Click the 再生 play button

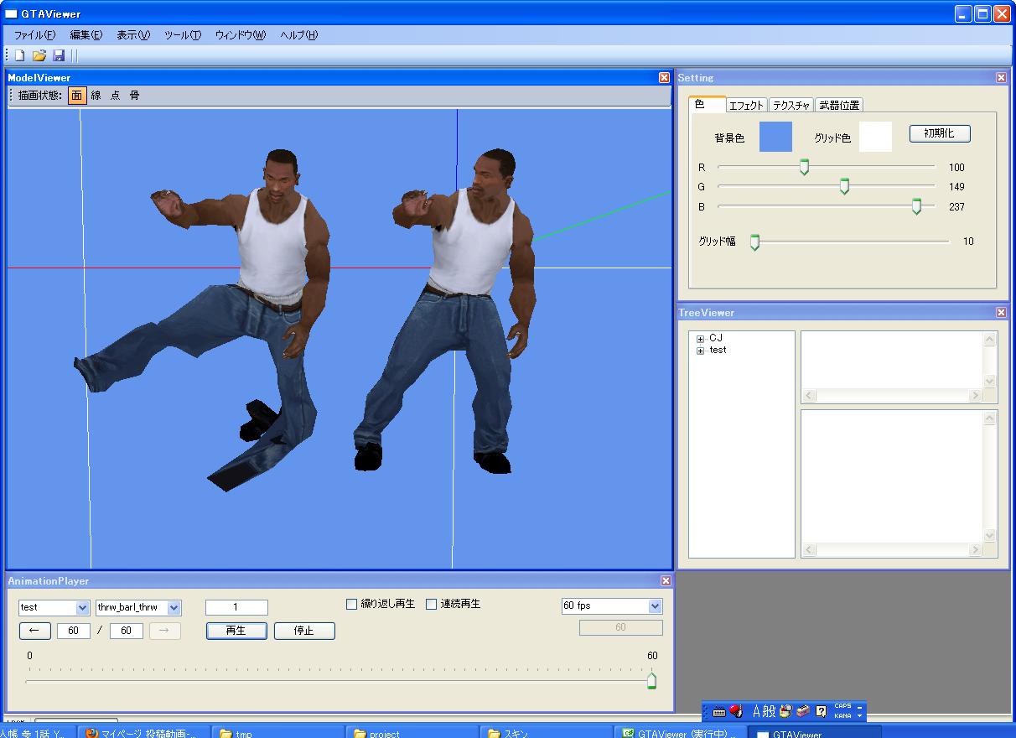(236, 631)
